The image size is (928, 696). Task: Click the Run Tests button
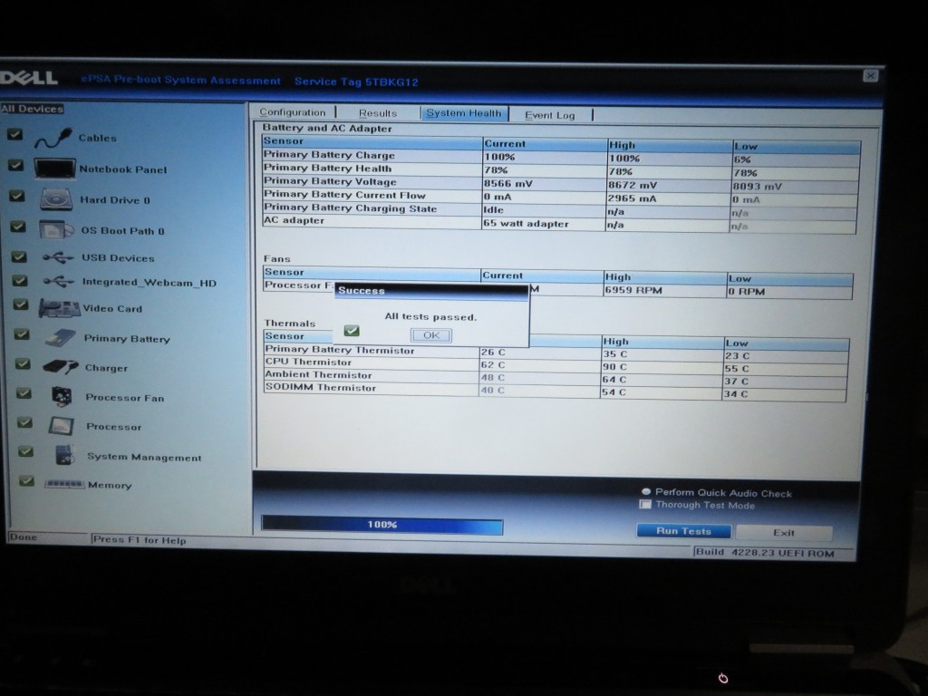[x=683, y=531]
